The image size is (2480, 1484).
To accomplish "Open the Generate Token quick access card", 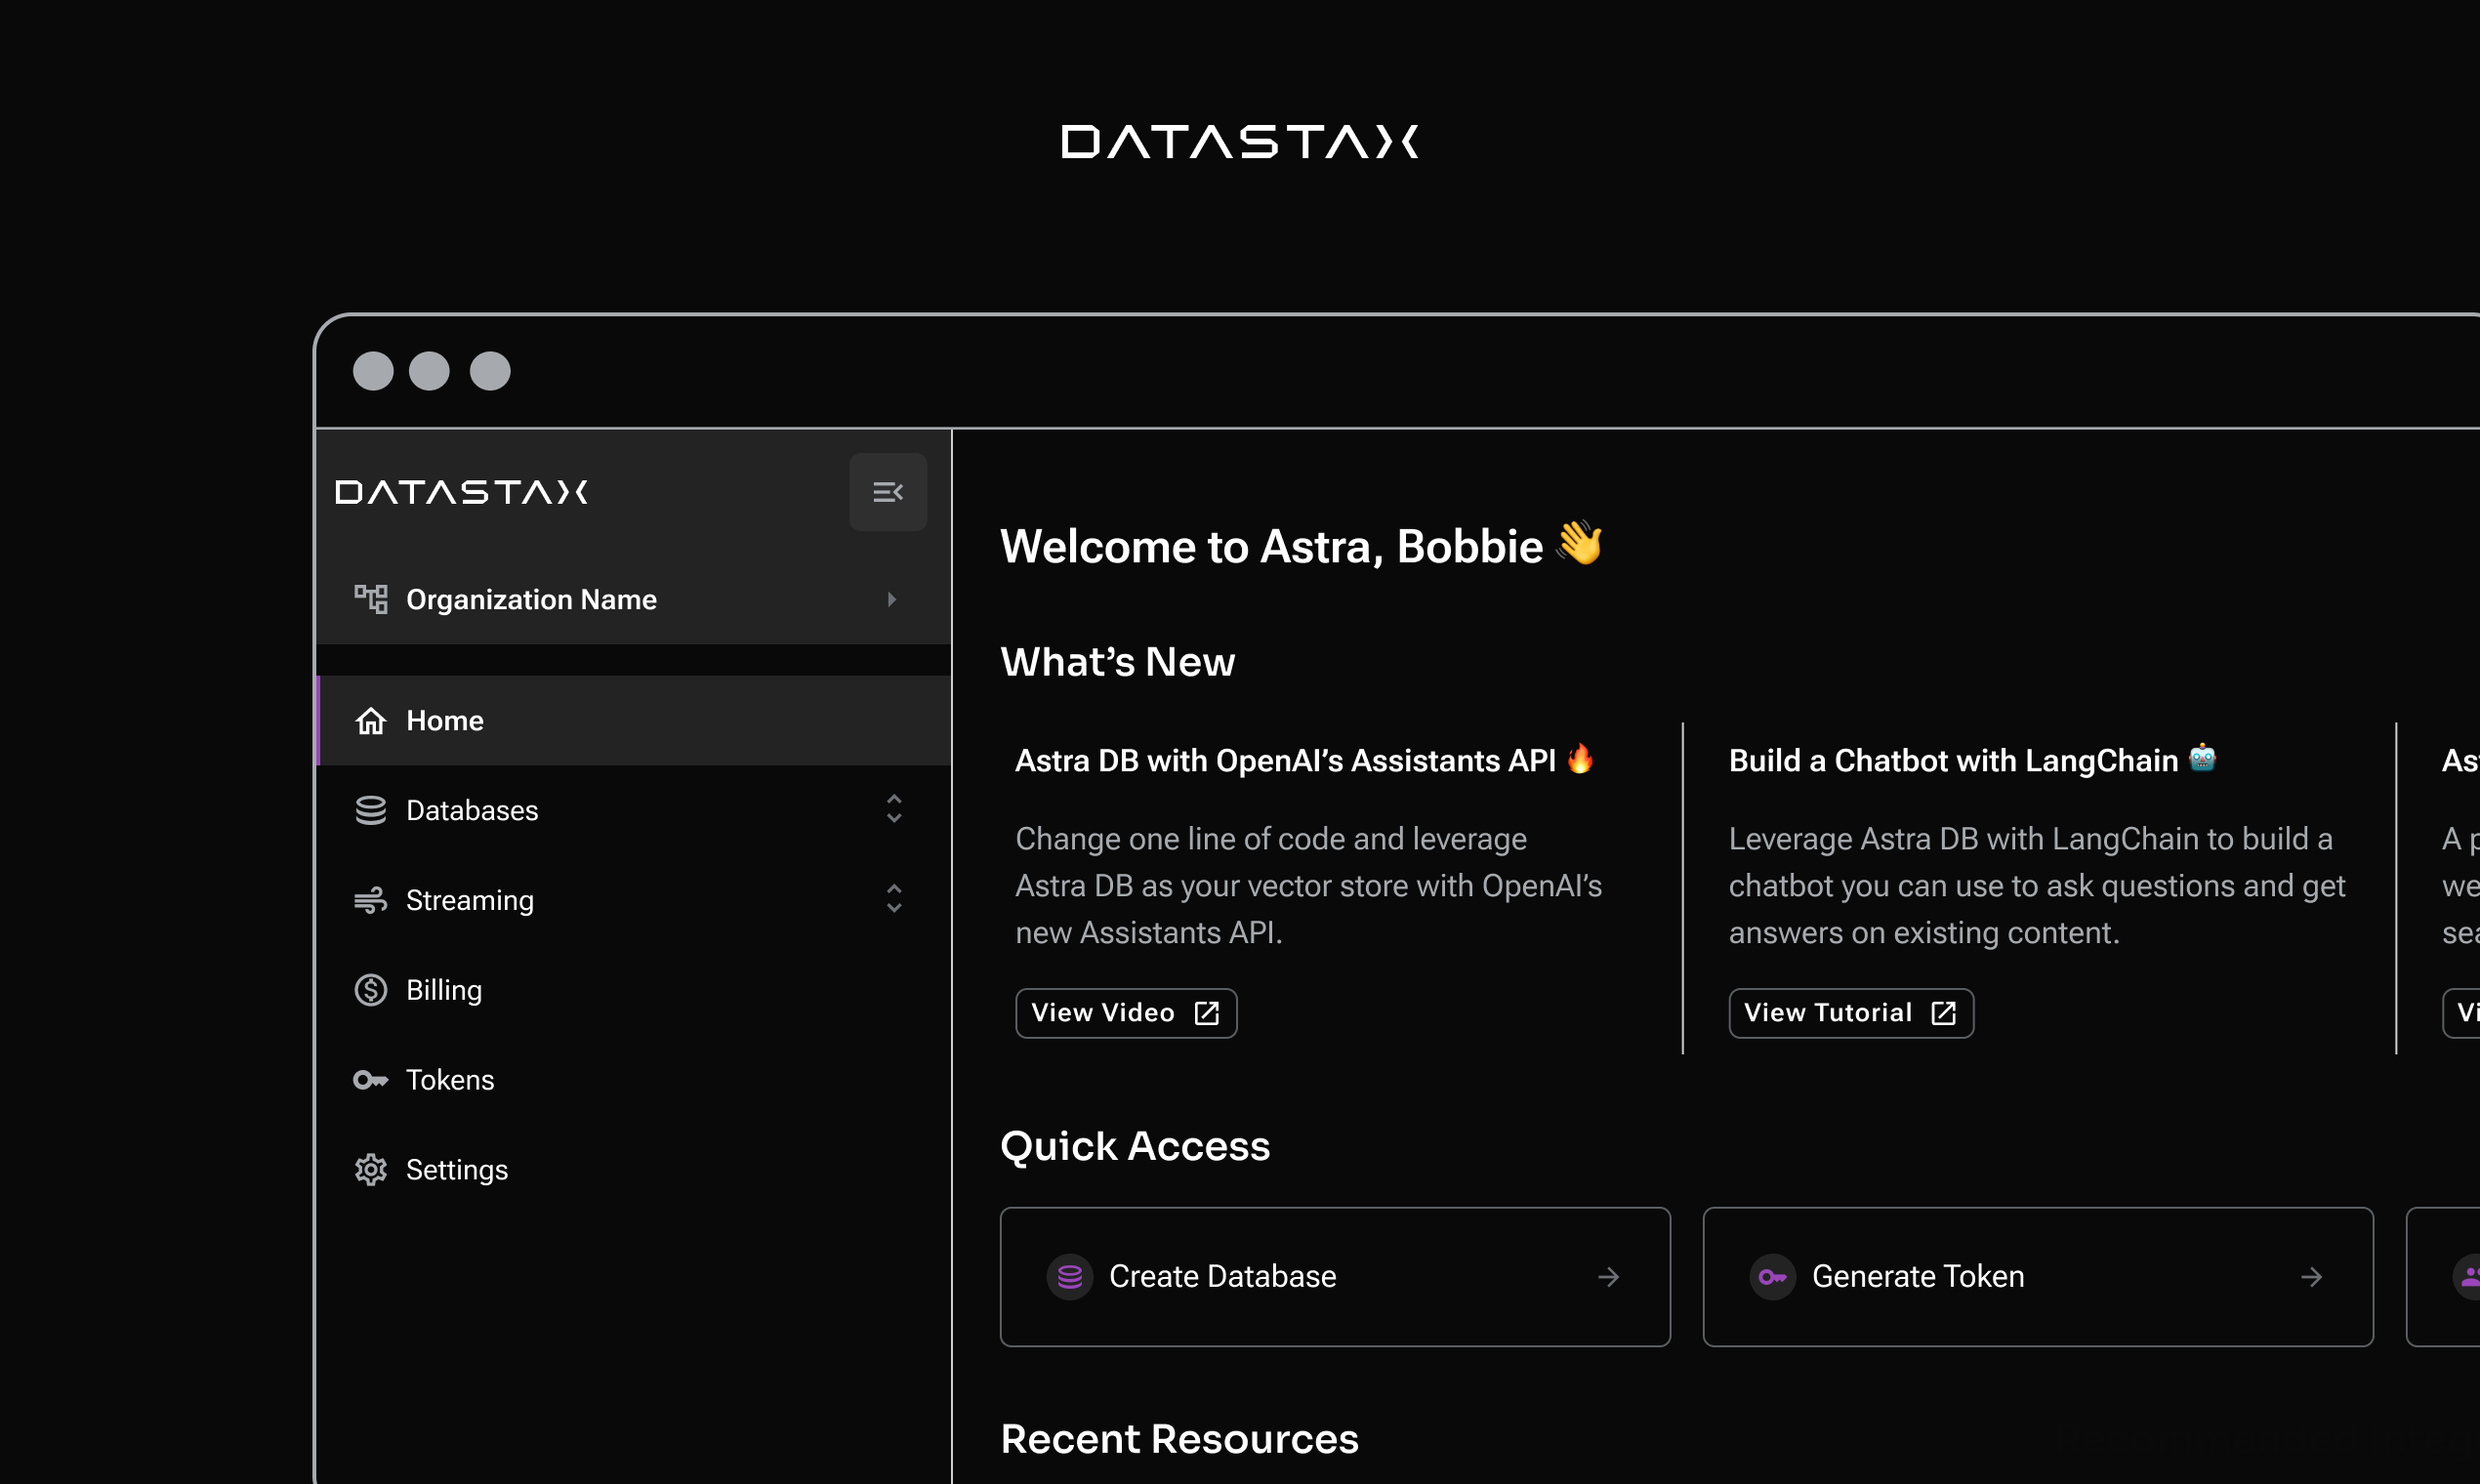I will 2038,1277.
